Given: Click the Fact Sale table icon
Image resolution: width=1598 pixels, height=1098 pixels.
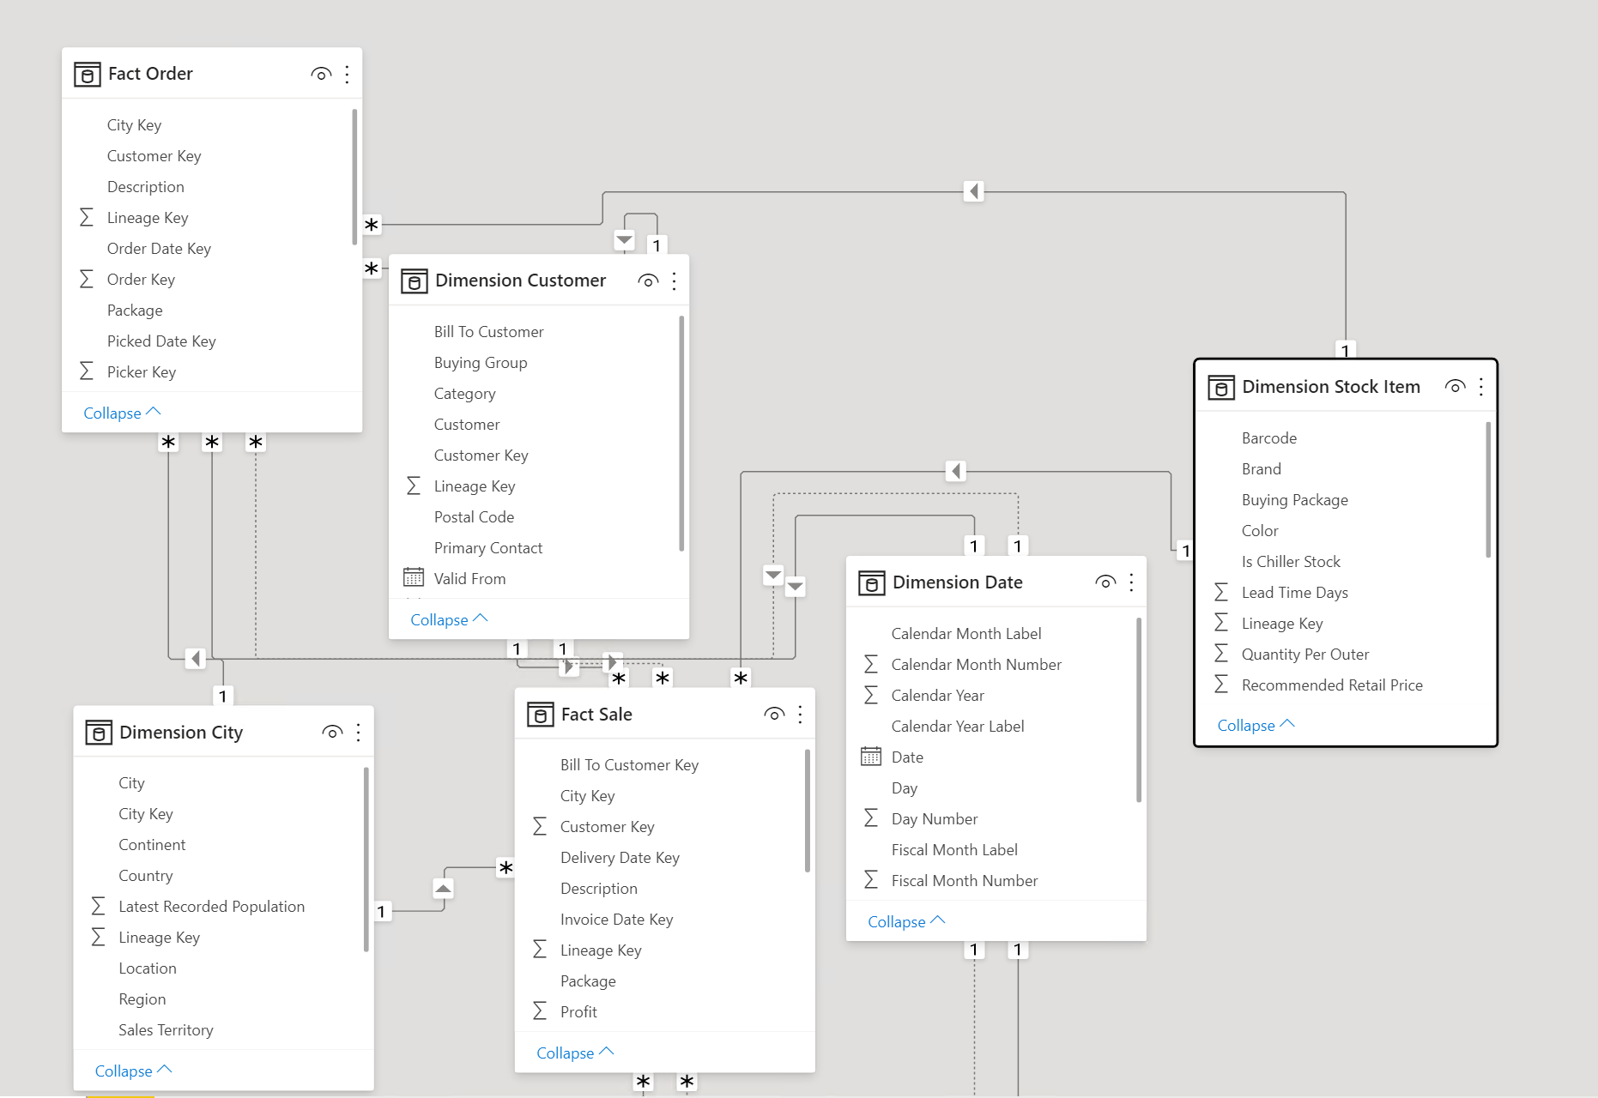Looking at the screenshot, I should 540,715.
